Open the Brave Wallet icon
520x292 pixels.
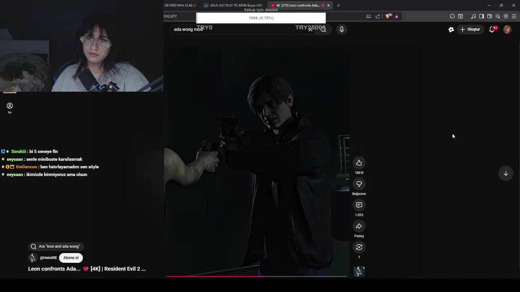click(x=490, y=16)
